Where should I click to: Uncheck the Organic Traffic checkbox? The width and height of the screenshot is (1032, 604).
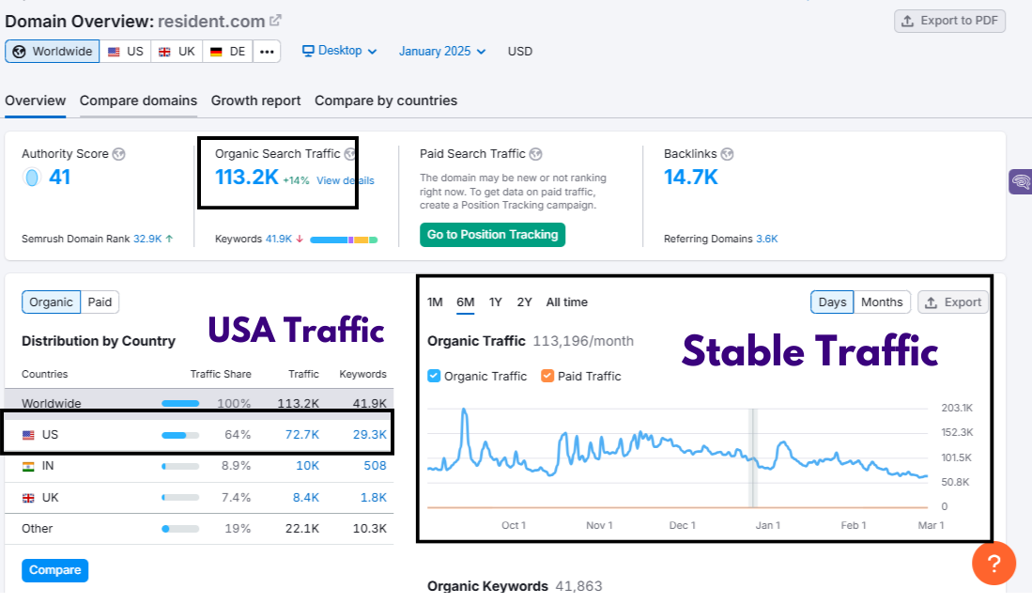point(434,376)
